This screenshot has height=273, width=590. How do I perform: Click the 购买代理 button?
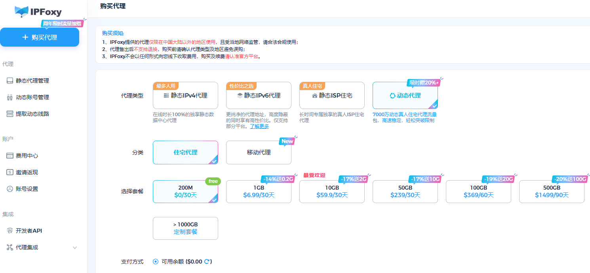(40, 37)
